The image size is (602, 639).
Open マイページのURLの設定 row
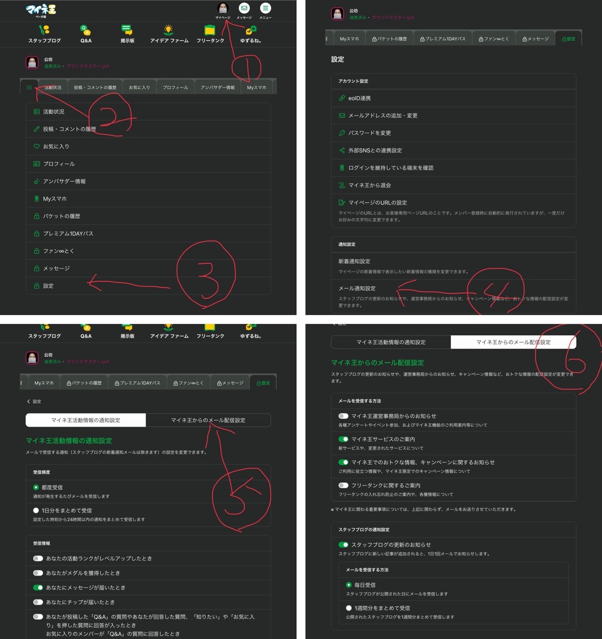pos(454,211)
